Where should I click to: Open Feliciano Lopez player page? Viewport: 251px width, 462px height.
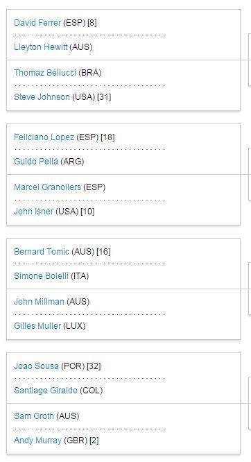point(44,137)
